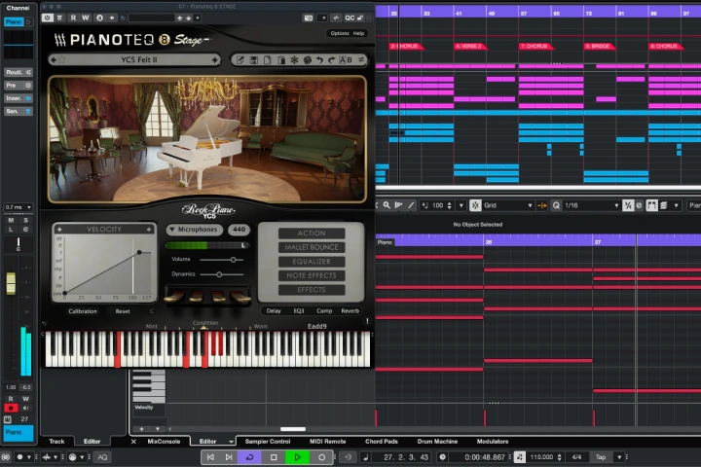The width and height of the screenshot is (701, 467).
Task: Go to previous Pianoteq preset arrow
Action: (54, 59)
